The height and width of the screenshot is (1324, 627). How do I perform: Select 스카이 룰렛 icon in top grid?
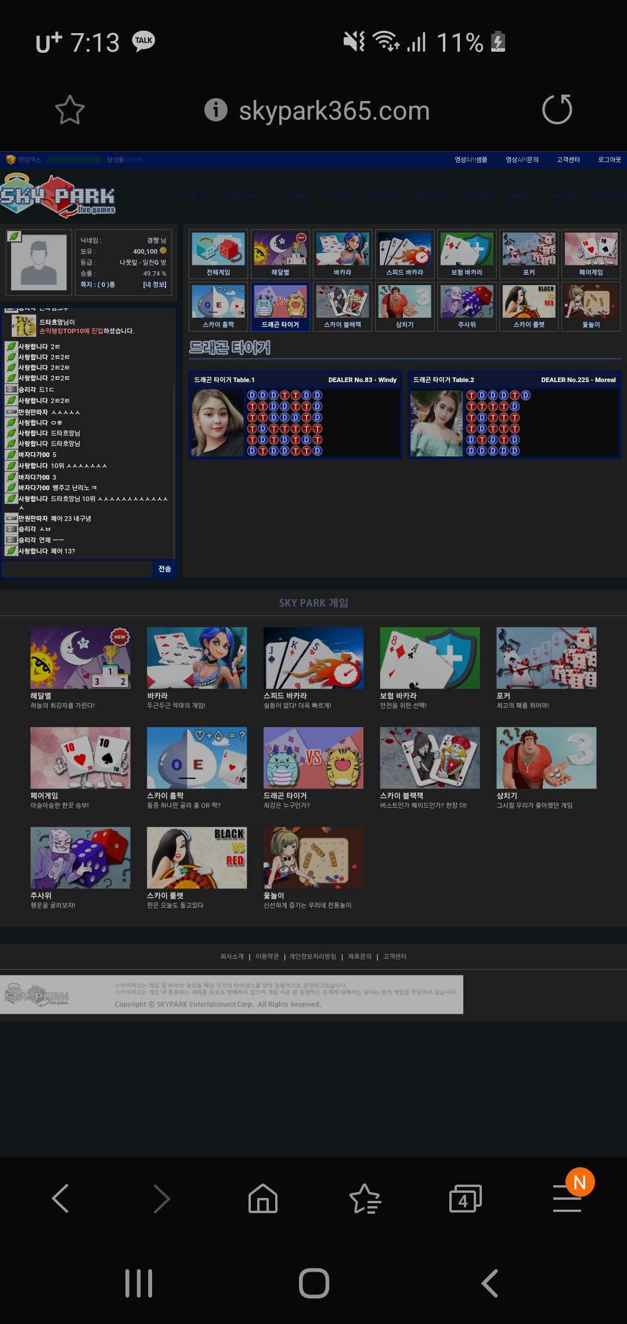pos(529,307)
